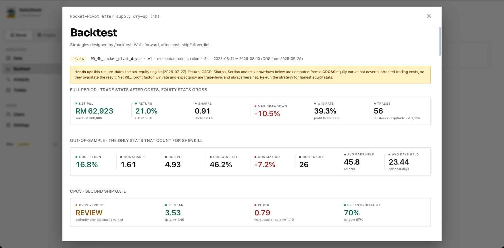Select the Return value 21.0%
This screenshot has height=248, width=504.
tap(146, 111)
